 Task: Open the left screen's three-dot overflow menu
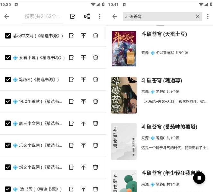pos(100,16)
